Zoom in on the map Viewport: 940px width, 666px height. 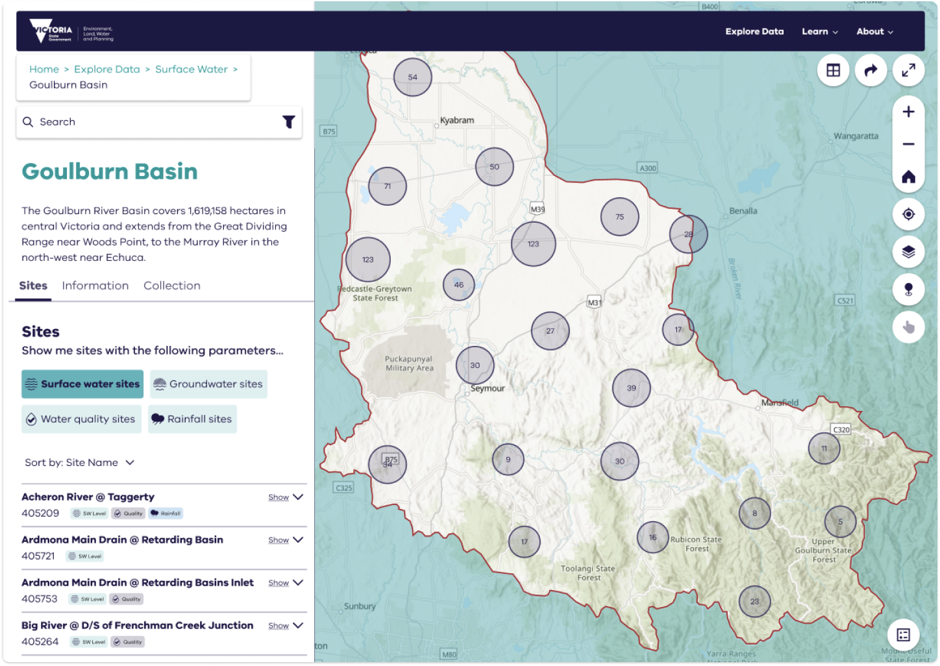click(x=908, y=112)
